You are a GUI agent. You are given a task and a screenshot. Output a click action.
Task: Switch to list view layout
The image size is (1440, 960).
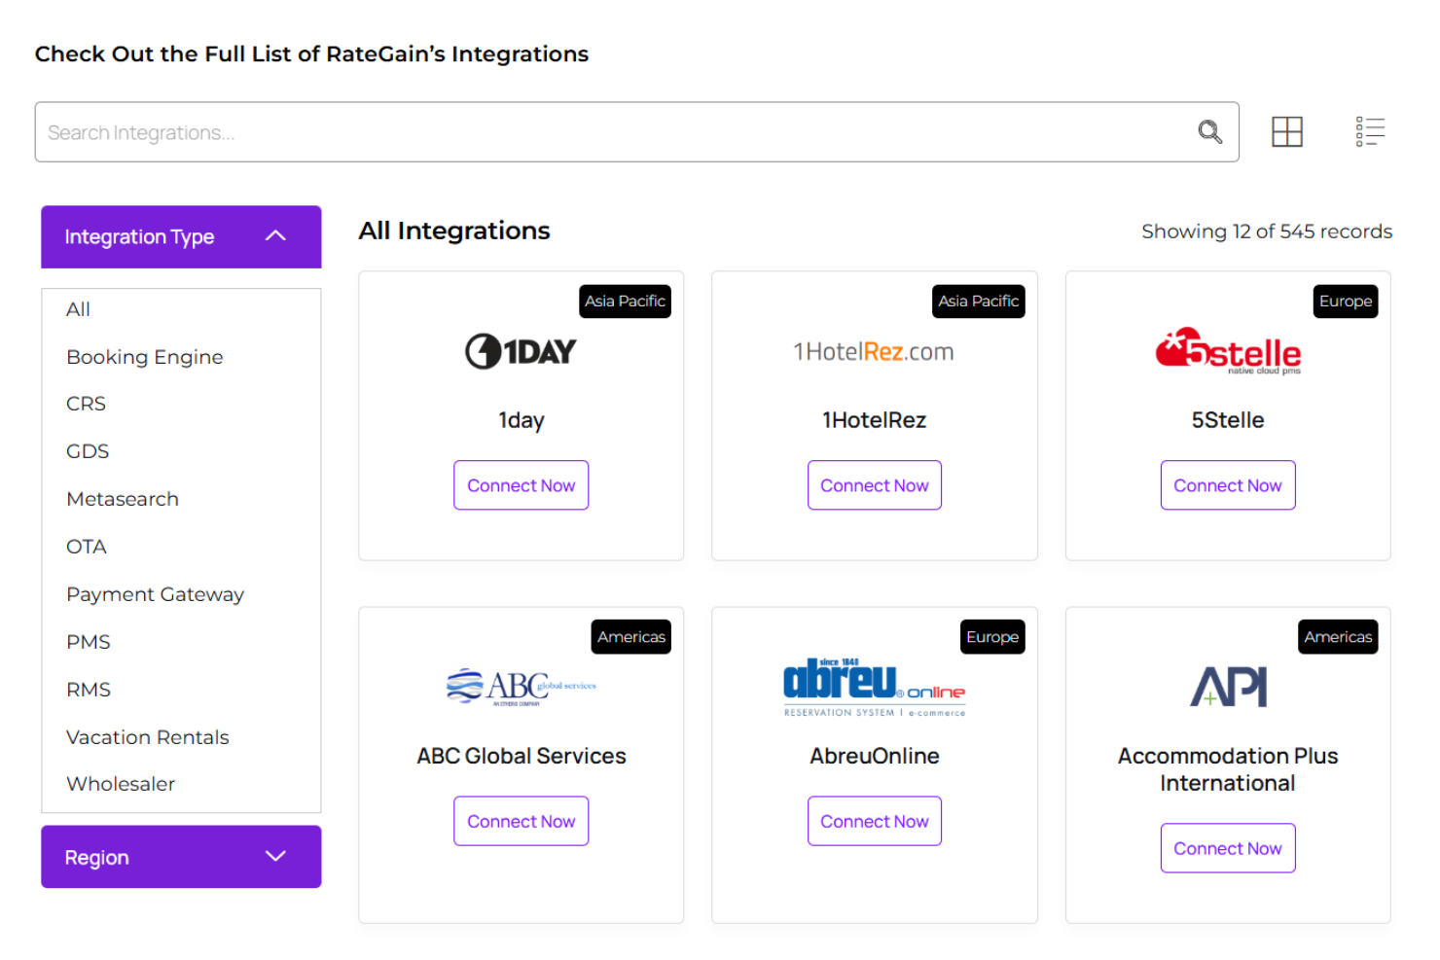(x=1369, y=131)
